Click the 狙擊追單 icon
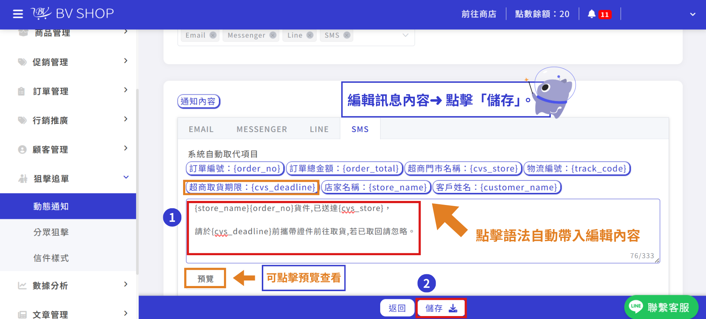 [x=23, y=179]
